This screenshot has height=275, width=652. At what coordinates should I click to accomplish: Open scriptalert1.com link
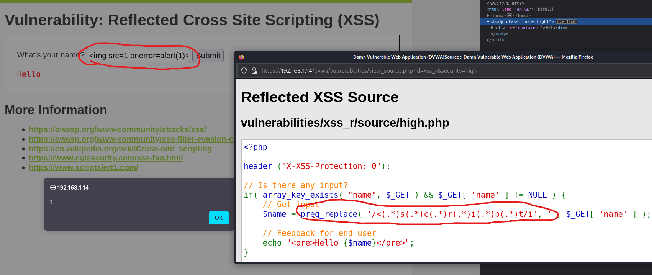pyautogui.click(x=84, y=167)
